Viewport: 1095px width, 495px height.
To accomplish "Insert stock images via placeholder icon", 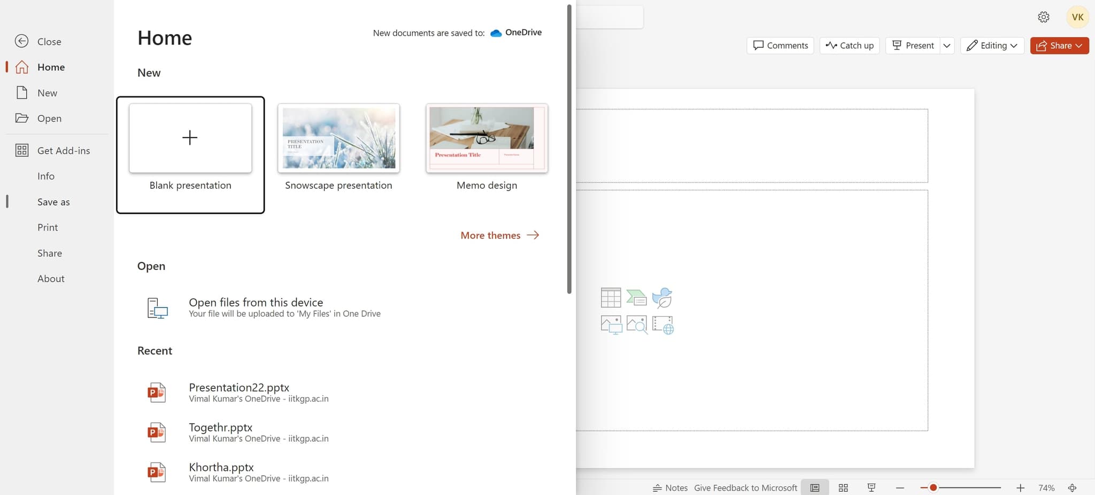I will coord(637,324).
